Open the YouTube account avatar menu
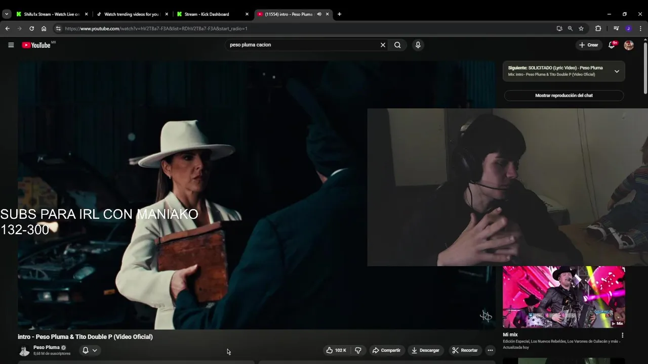Screen dimensions: 648x364 tap(629, 45)
